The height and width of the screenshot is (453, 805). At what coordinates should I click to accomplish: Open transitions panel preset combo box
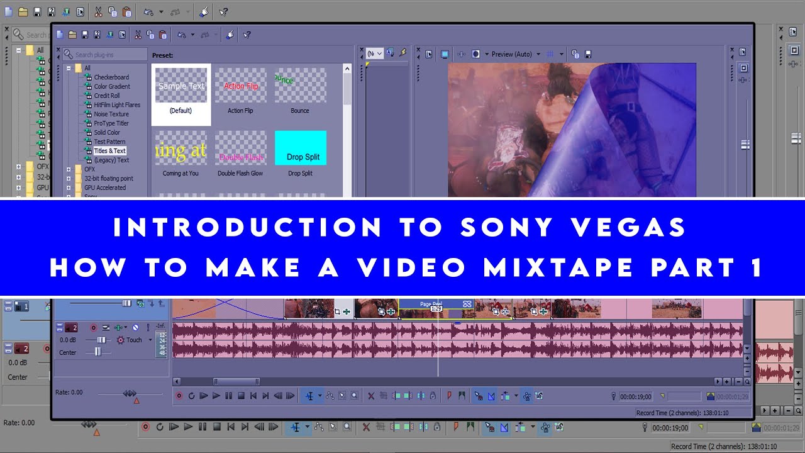(375, 53)
